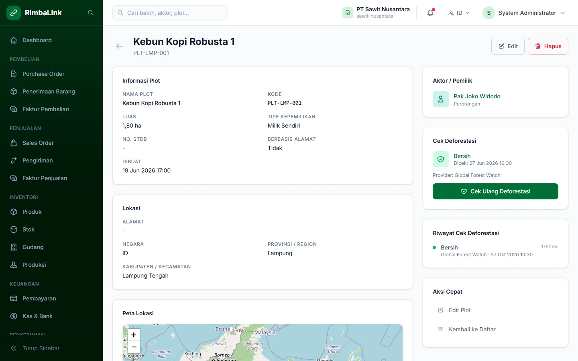Click the Milik Sendiri ownership value
Screen dimensions: 578x361
[284, 126]
